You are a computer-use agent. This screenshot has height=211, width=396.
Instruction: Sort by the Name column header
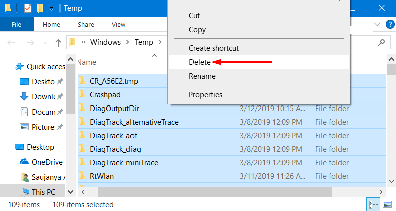coord(87,62)
